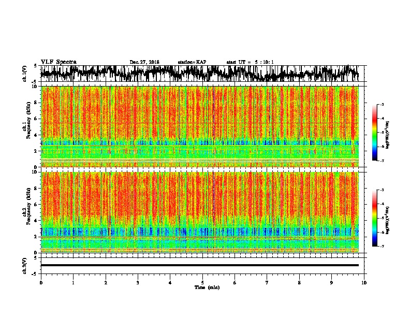
Task: Click the "ch.3(V)" axis label
Action: 25,266
